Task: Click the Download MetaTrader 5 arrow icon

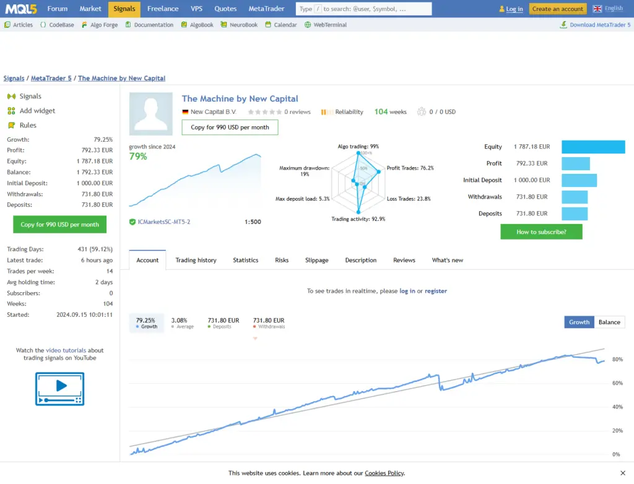Action: 563,25
